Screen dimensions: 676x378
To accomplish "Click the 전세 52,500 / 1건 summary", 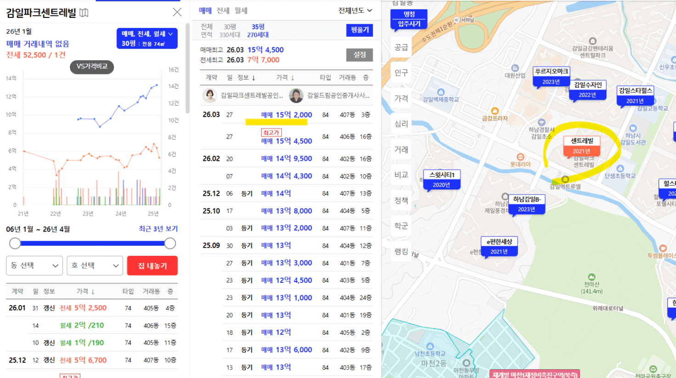I will pyautogui.click(x=36, y=55).
